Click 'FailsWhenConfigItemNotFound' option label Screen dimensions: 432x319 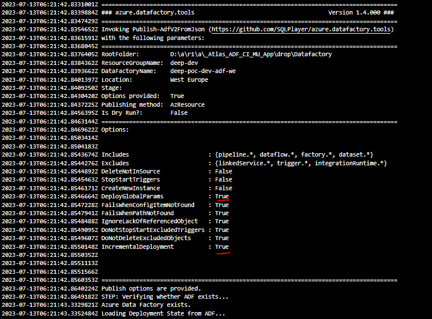tap(148, 205)
